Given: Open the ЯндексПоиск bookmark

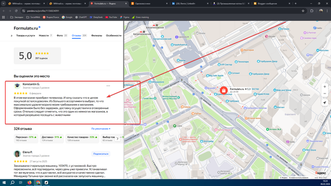Looking at the screenshot, I should [x=51, y=17].
